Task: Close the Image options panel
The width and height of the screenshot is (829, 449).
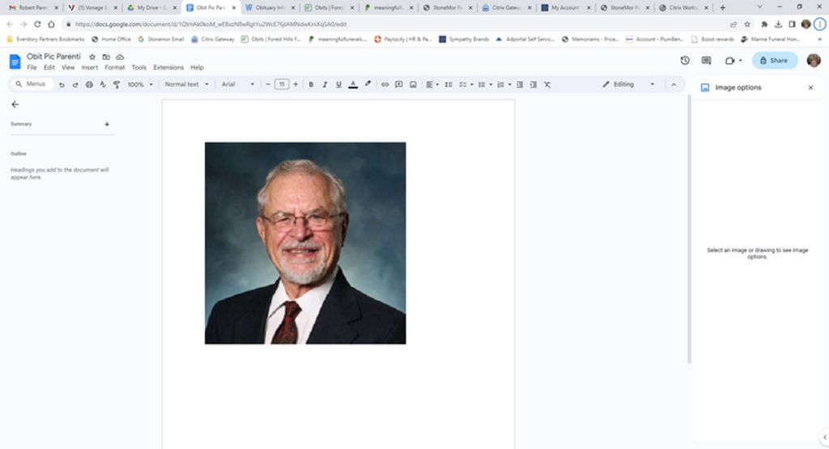Action: [810, 87]
